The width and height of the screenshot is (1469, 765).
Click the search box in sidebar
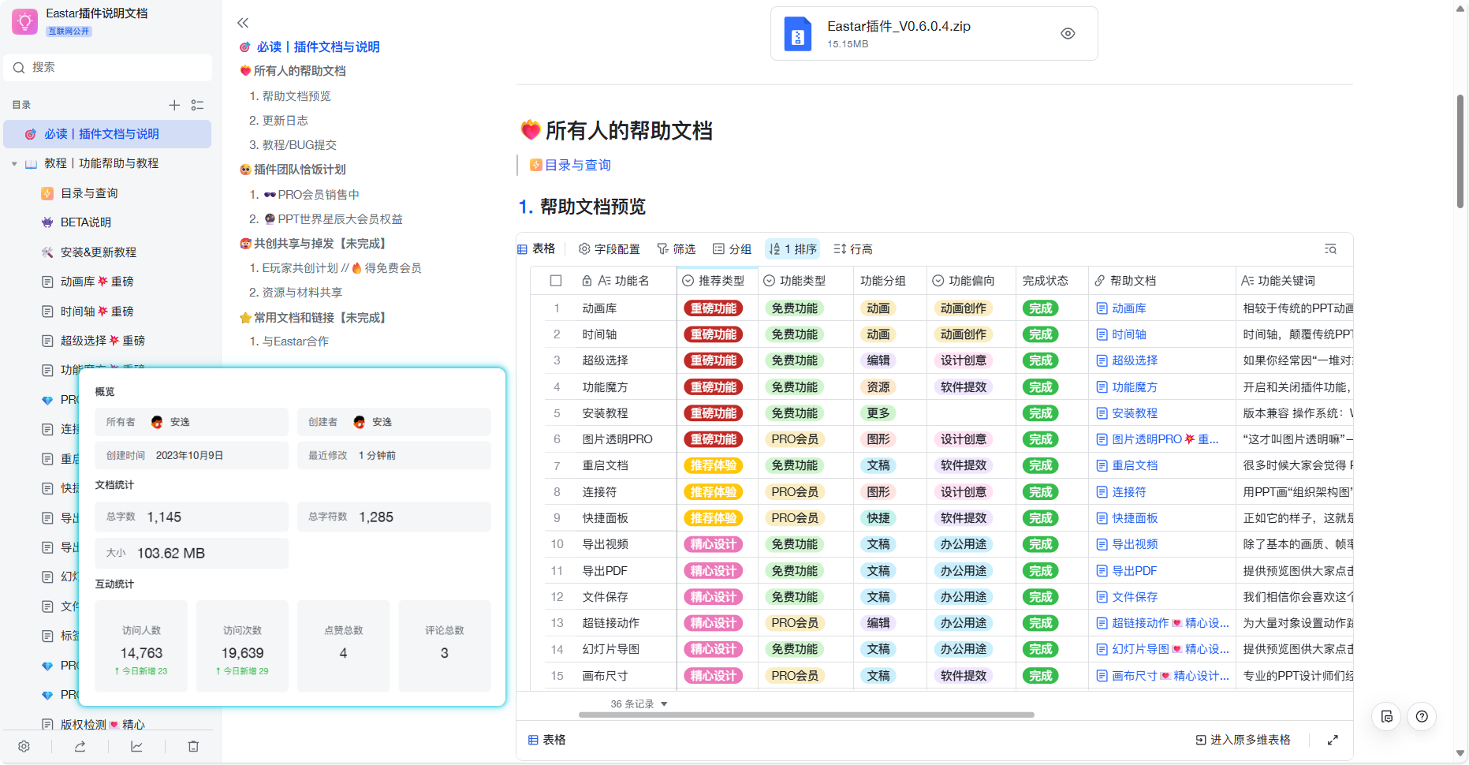[108, 67]
